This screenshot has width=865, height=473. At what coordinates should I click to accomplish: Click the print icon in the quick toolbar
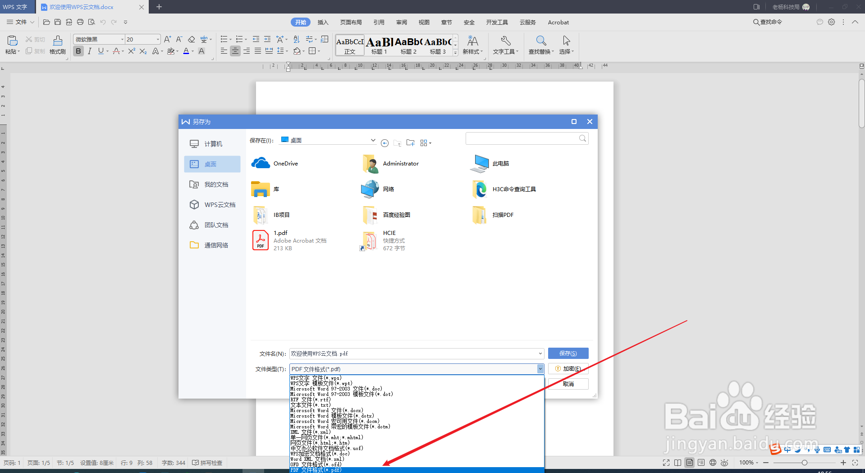(x=80, y=22)
